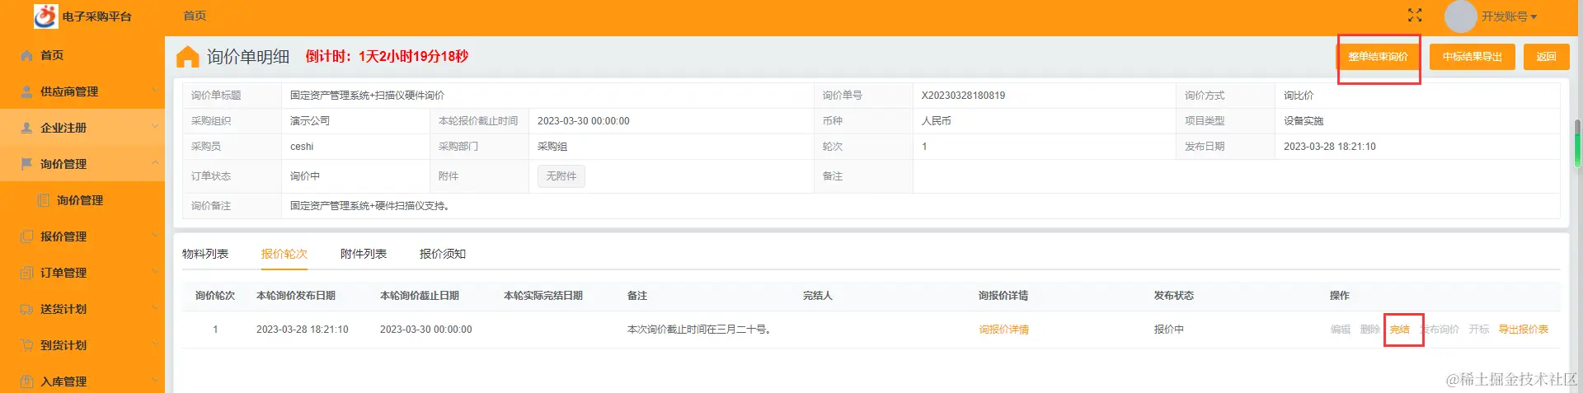Click the sidebar 首页 home icon
This screenshot has width=1583, height=393.
(26, 55)
